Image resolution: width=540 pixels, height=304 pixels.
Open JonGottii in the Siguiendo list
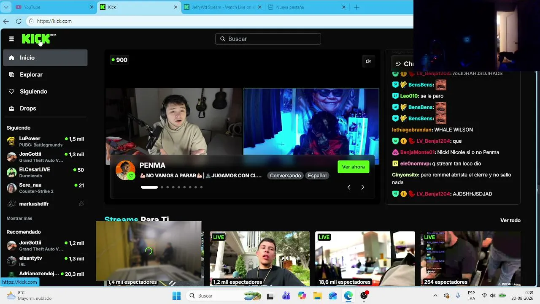click(x=45, y=157)
